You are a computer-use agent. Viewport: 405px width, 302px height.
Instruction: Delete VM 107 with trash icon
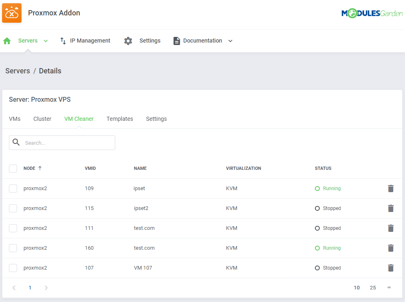click(x=390, y=268)
